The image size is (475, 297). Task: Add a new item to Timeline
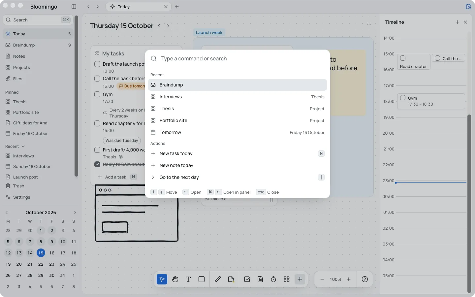(x=458, y=22)
